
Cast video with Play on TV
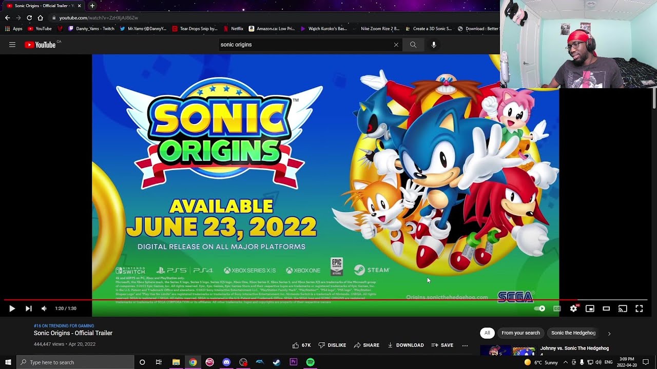[x=623, y=309]
